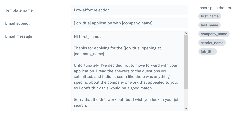Viewport: 251px width, 116px height.
Task: Insert the first_name placeholder chip
Action: (x=210, y=16)
